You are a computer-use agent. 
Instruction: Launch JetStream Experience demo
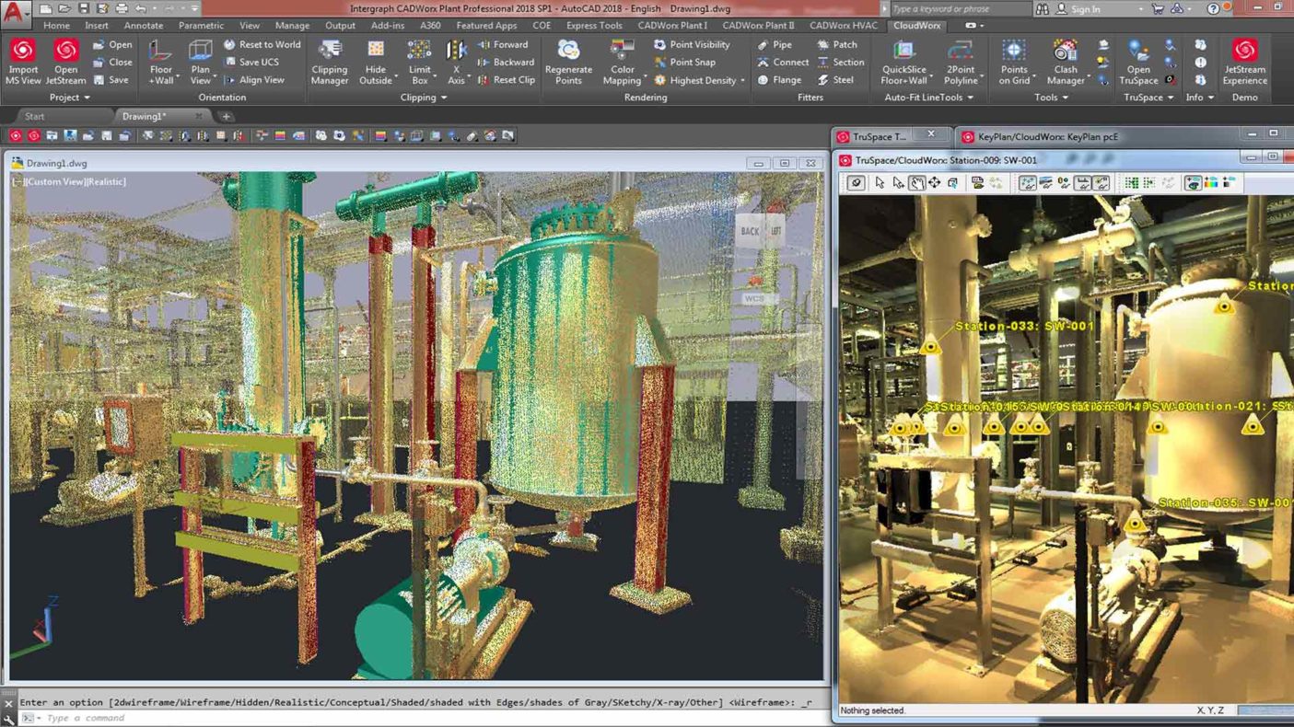click(x=1245, y=62)
